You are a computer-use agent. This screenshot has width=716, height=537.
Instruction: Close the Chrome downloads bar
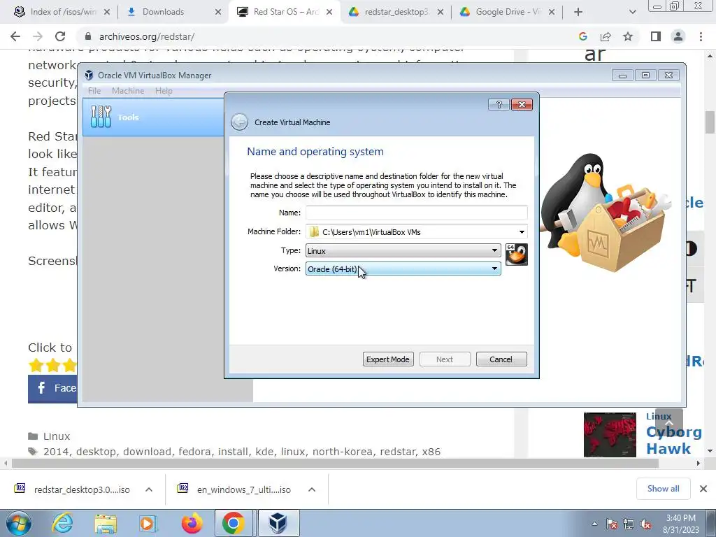point(703,489)
